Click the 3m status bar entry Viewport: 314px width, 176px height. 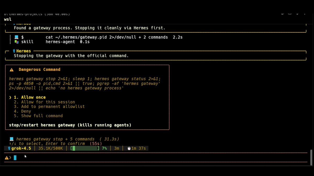[116, 148]
